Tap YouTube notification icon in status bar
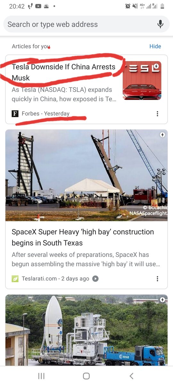173x386 pixels. pyautogui.click(x=38, y=6)
